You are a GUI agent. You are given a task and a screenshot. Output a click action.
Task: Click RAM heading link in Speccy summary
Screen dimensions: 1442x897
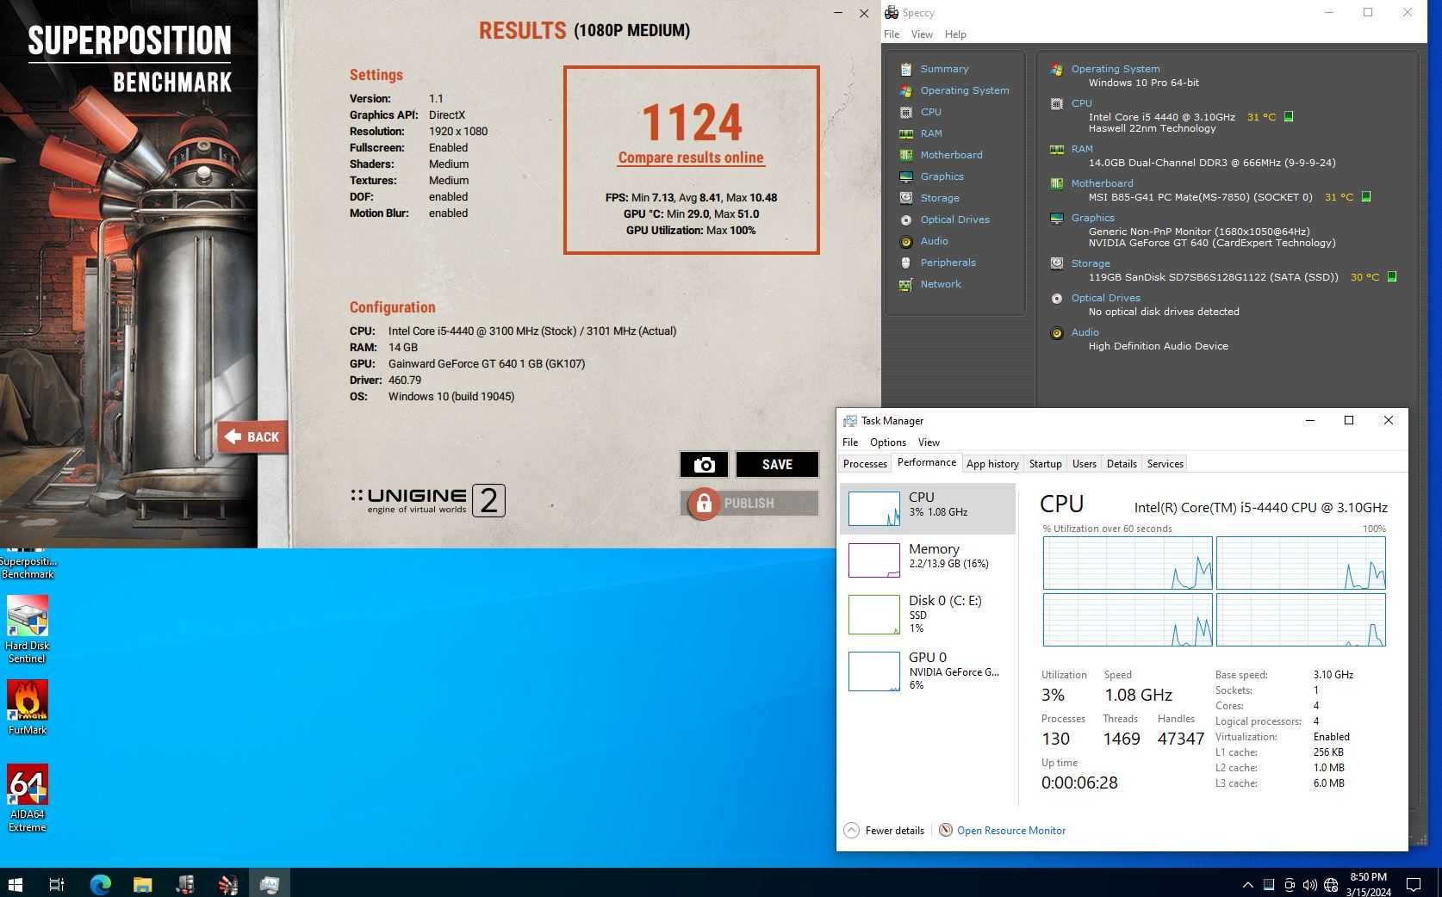[1082, 149]
